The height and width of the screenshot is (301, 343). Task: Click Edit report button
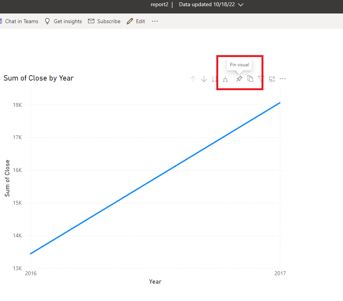136,21
